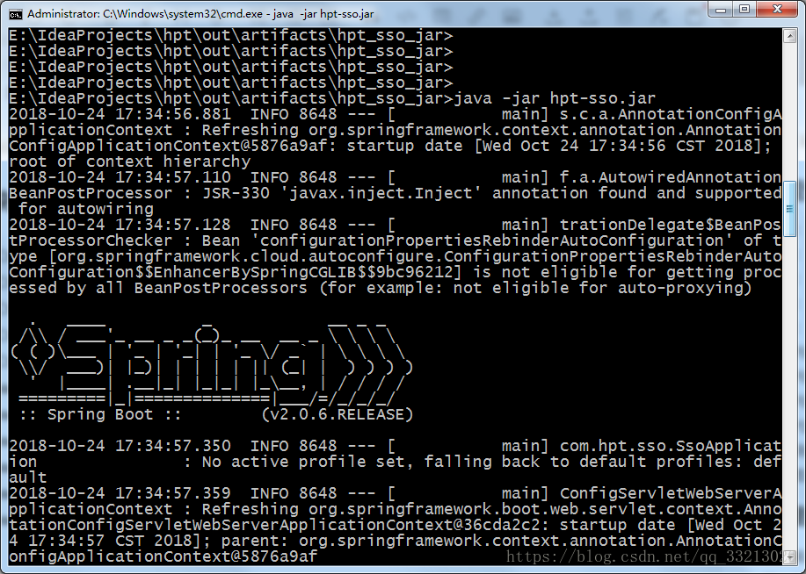Click 'for autowiring' line text
806x574 pixels.
[86, 209]
